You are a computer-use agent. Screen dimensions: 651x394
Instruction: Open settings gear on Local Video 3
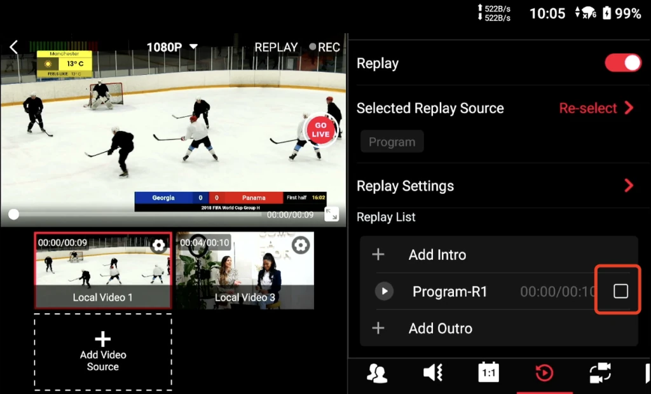(x=301, y=245)
